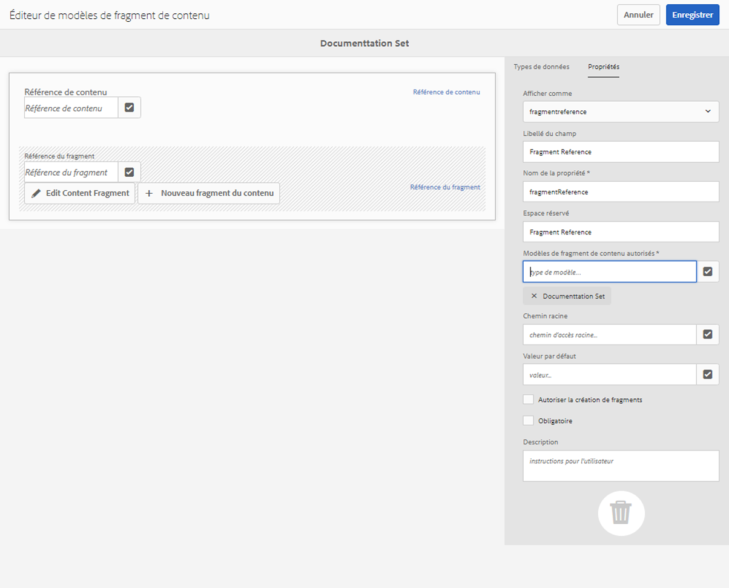The width and height of the screenshot is (729, 588).
Task: Click picker icon beside allowed models field
Action: point(708,272)
